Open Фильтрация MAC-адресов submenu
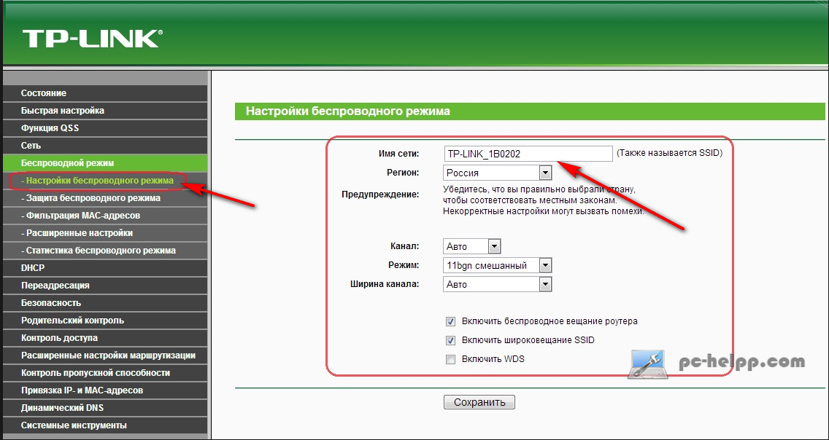The height and width of the screenshot is (440, 829). [x=105, y=216]
